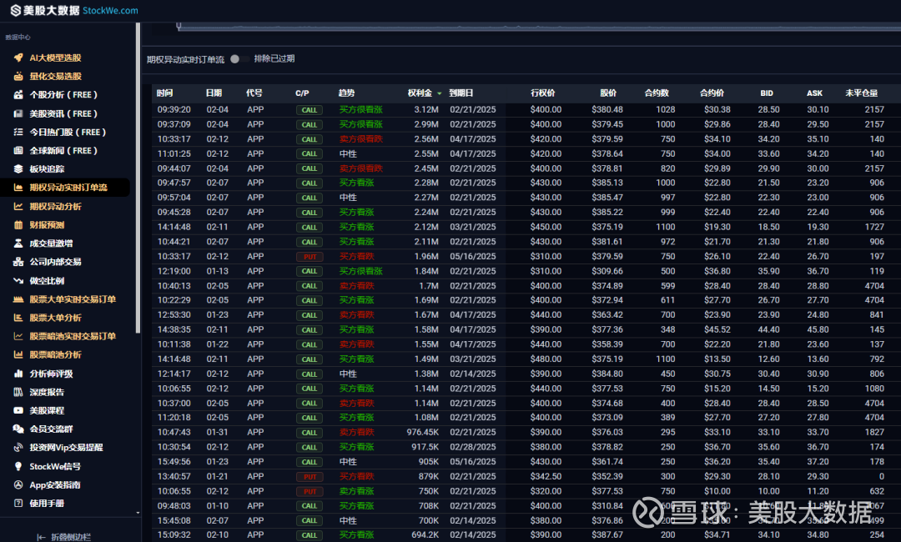Click the lightbulb icon for StockWe信号

coord(18,466)
